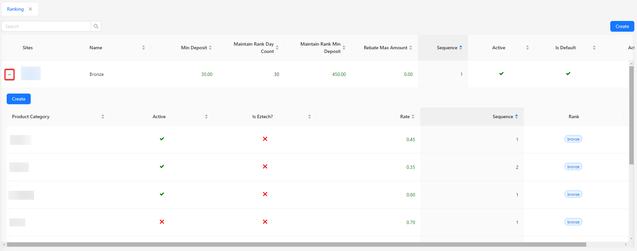Toggle Is Default checkmark for Bronze
The image size is (637, 251).
(x=568, y=74)
